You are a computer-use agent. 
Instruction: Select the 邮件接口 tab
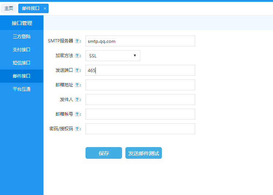coord(31,8)
